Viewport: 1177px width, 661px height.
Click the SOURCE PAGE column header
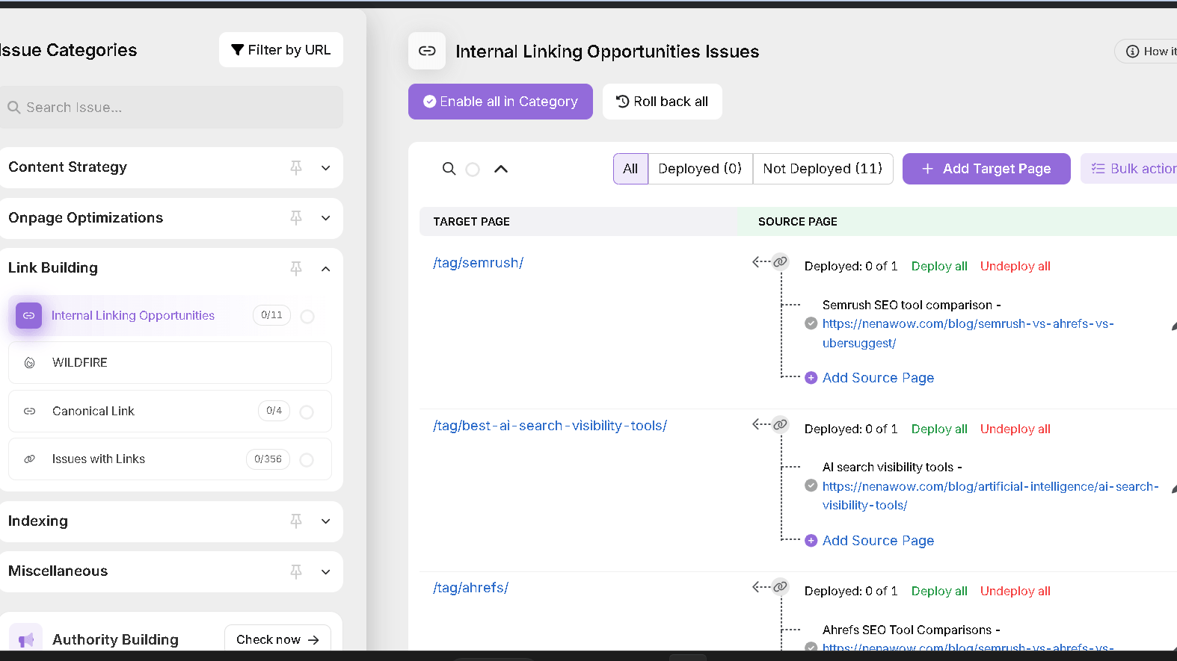pyautogui.click(x=797, y=222)
